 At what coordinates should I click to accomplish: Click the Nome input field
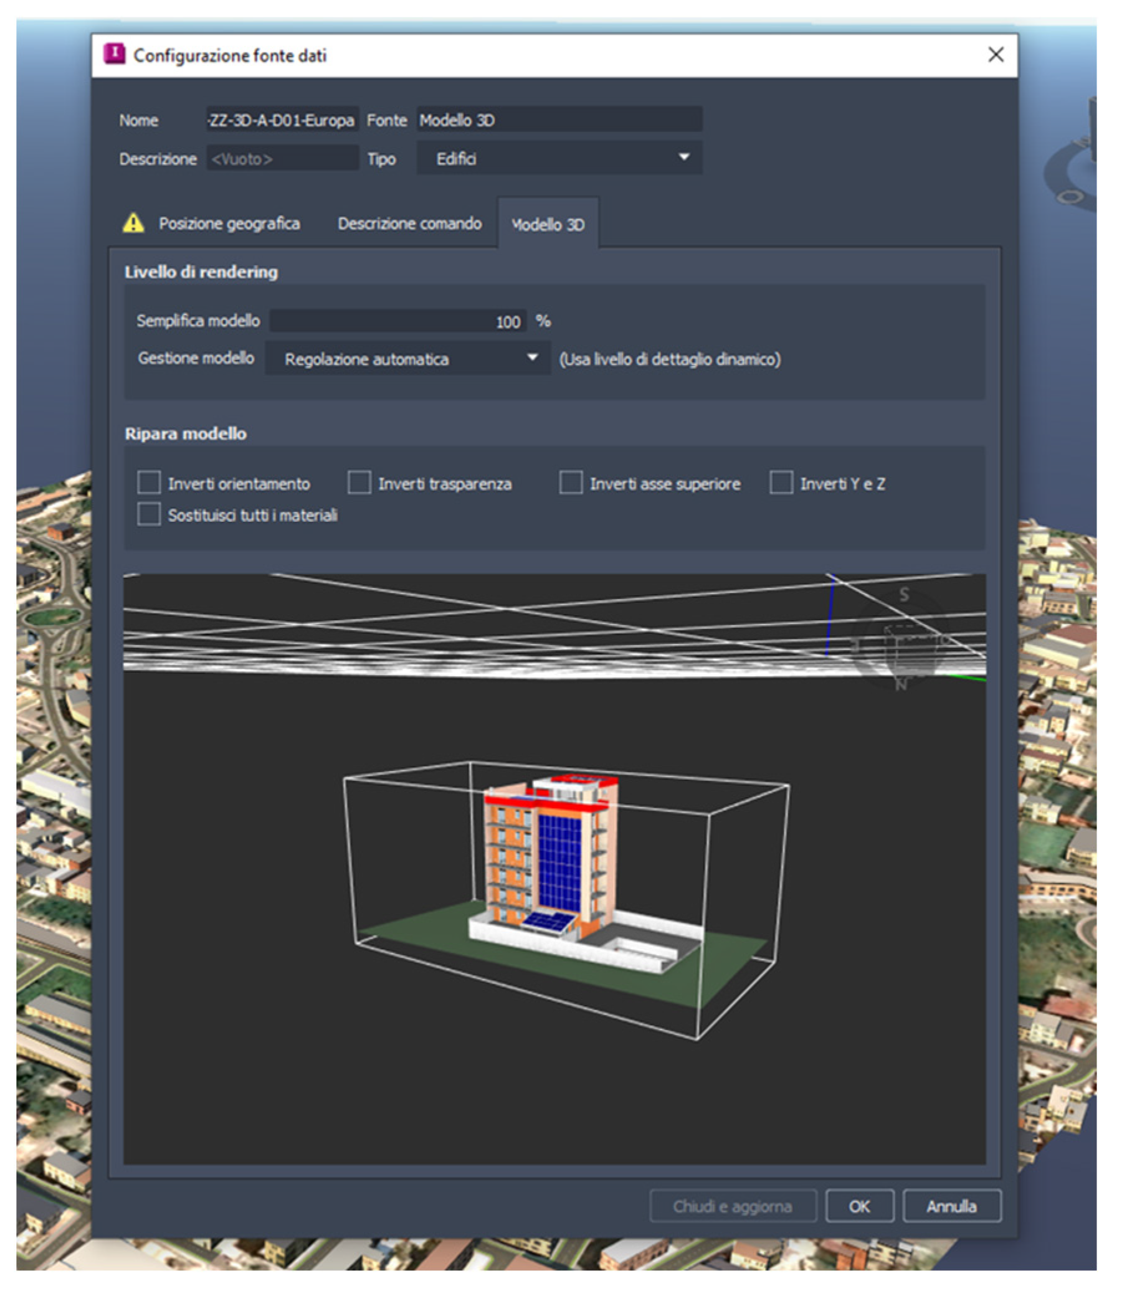point(282,120)
